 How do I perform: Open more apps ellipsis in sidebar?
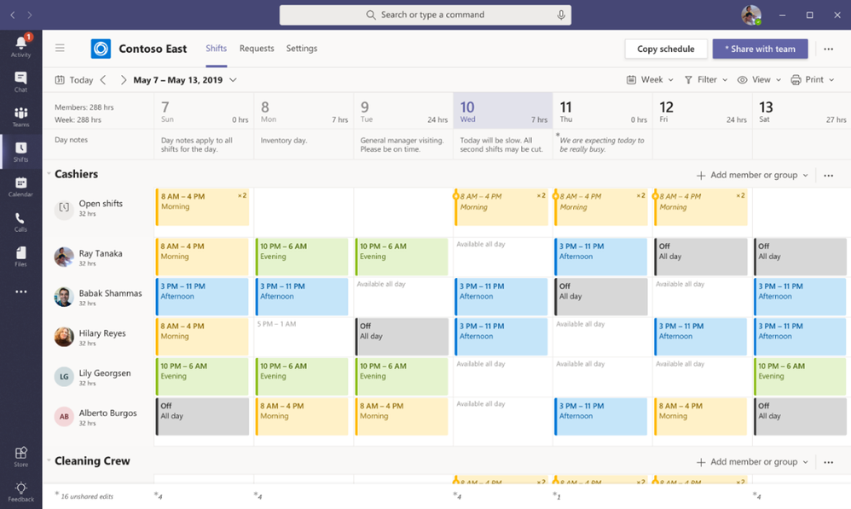[x=20, y=292]
